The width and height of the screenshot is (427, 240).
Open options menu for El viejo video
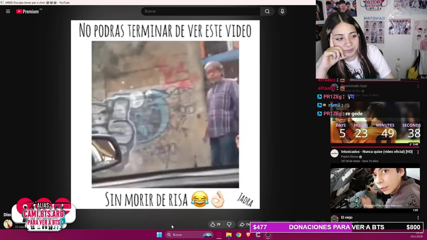pyautogui.click(x=418, y=218)
